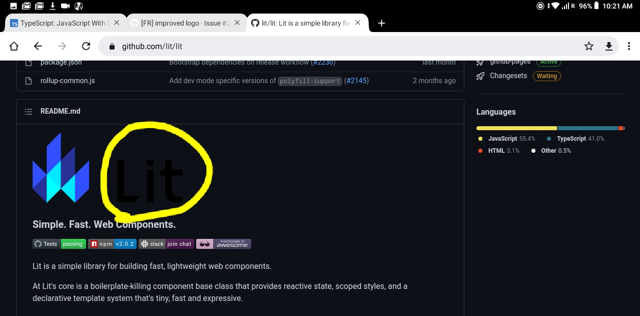
Task: Open the pull request #2230 link
Action: click(x=323, y=63)
